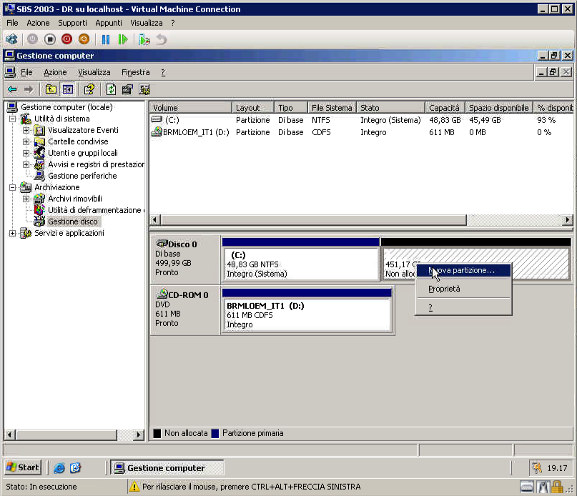Click the green Resume play icon
The width and height of the screenshot is (577, 496).
(123, 39)
